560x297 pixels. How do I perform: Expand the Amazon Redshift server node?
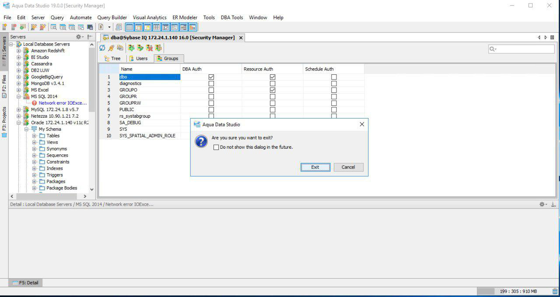tap(19, 51)
